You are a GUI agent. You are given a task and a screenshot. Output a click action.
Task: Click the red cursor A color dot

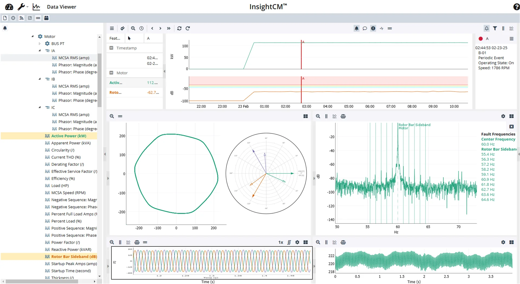coord(481,39)
